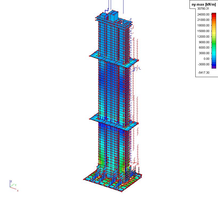Click the 12000.00 legend label
Screen dimensions: 218x199
pyautogui.click(x=203, y=37)
